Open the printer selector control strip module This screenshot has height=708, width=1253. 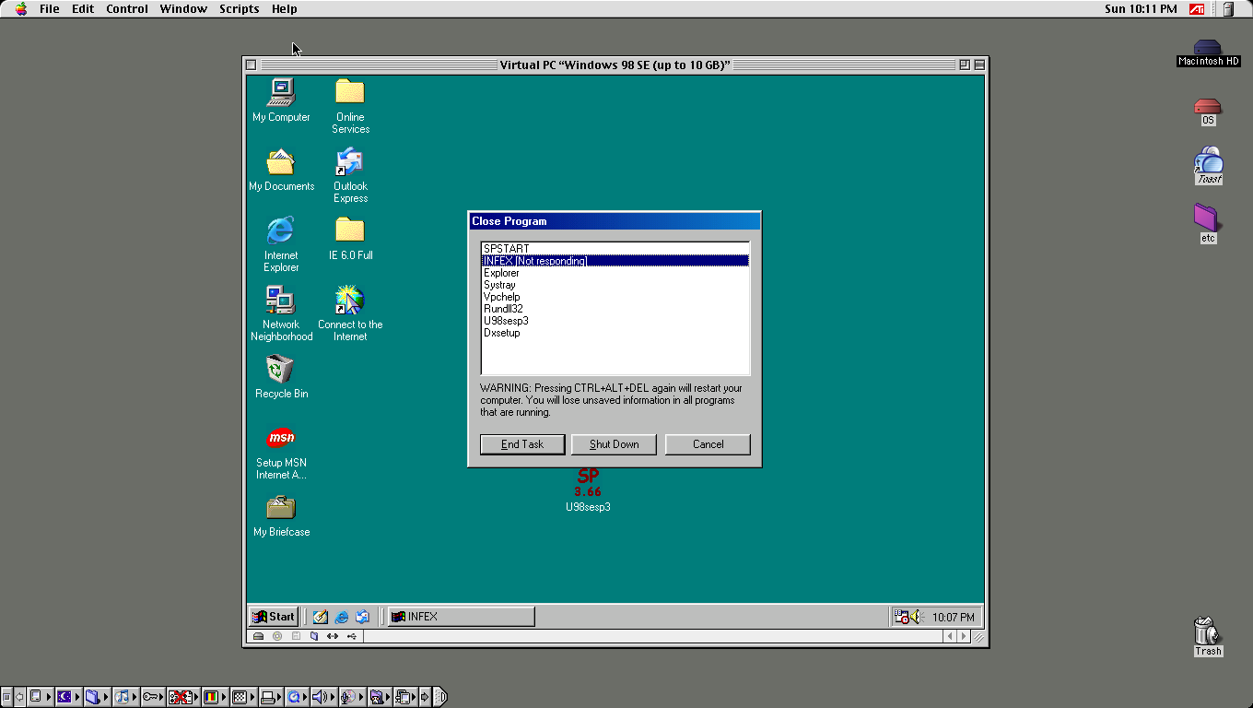pos(271,697)
